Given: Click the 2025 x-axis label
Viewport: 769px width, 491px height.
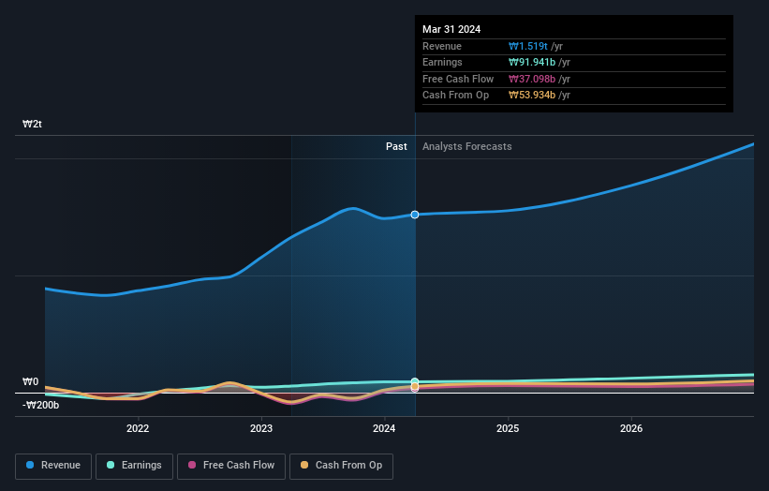Looking at the screenshot, I should 508,428.
